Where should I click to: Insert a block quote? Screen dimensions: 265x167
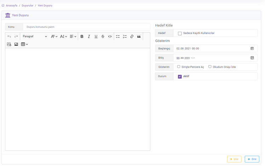coord(139,37)
